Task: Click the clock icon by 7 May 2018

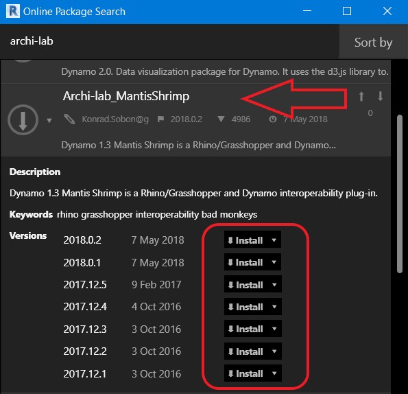Action: click(x=273, y=119)
